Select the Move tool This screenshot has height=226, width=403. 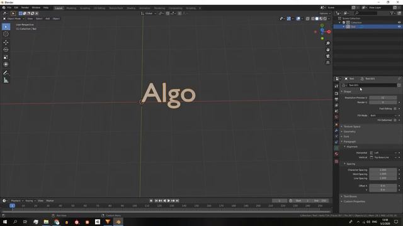pos(6,42)
